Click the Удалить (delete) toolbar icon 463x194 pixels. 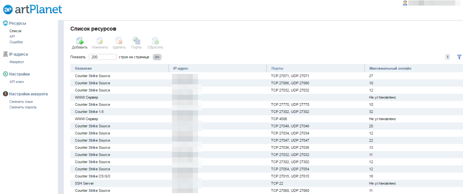[119, 41]
